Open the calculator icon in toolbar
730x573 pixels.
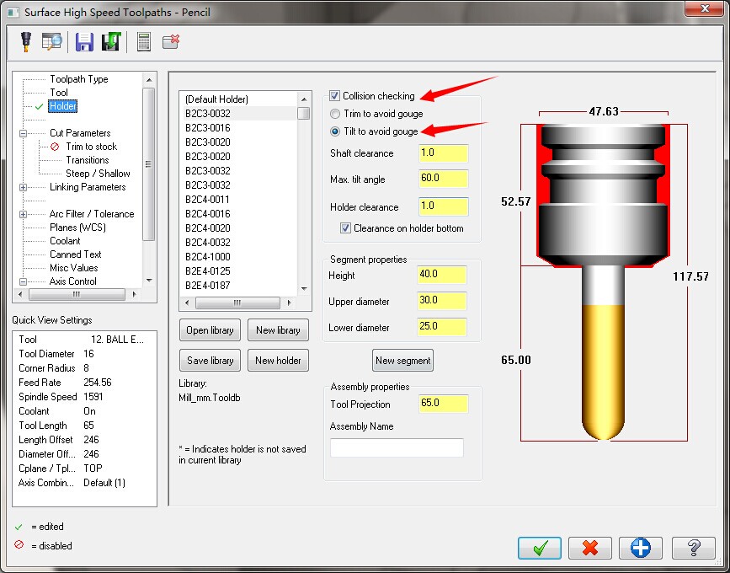click(144, 42)
